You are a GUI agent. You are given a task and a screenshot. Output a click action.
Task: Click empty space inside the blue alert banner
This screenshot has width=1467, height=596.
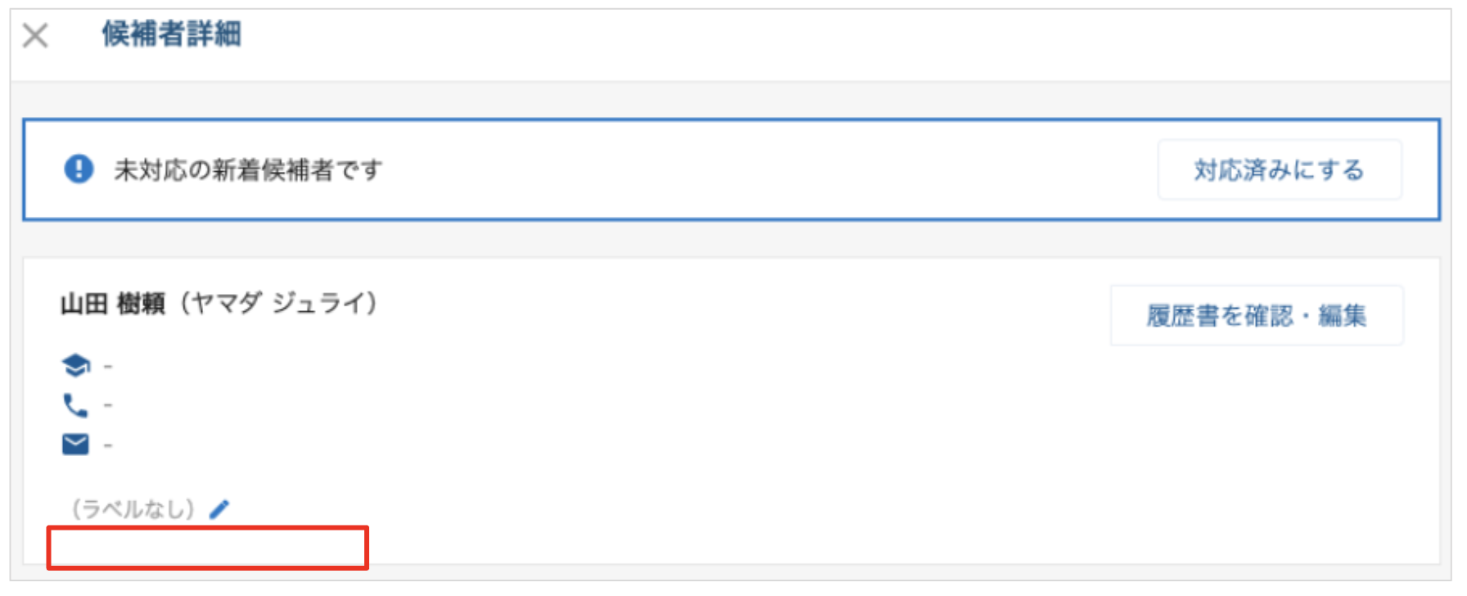737,170
